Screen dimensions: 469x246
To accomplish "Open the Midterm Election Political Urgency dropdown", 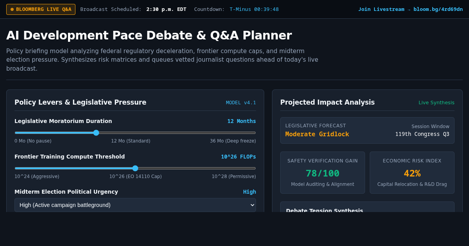I will (x=135, y=205).
